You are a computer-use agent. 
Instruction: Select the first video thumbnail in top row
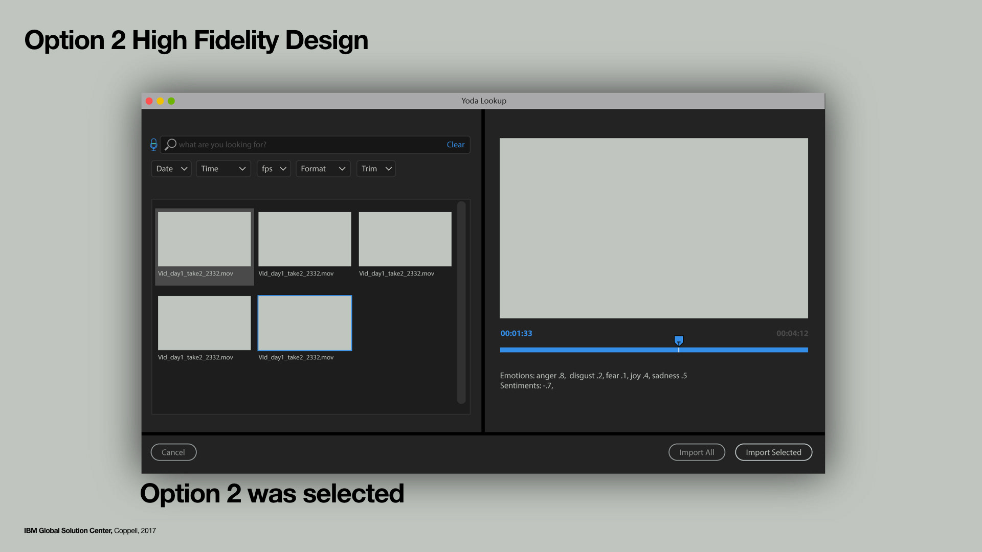coord(204,239)
